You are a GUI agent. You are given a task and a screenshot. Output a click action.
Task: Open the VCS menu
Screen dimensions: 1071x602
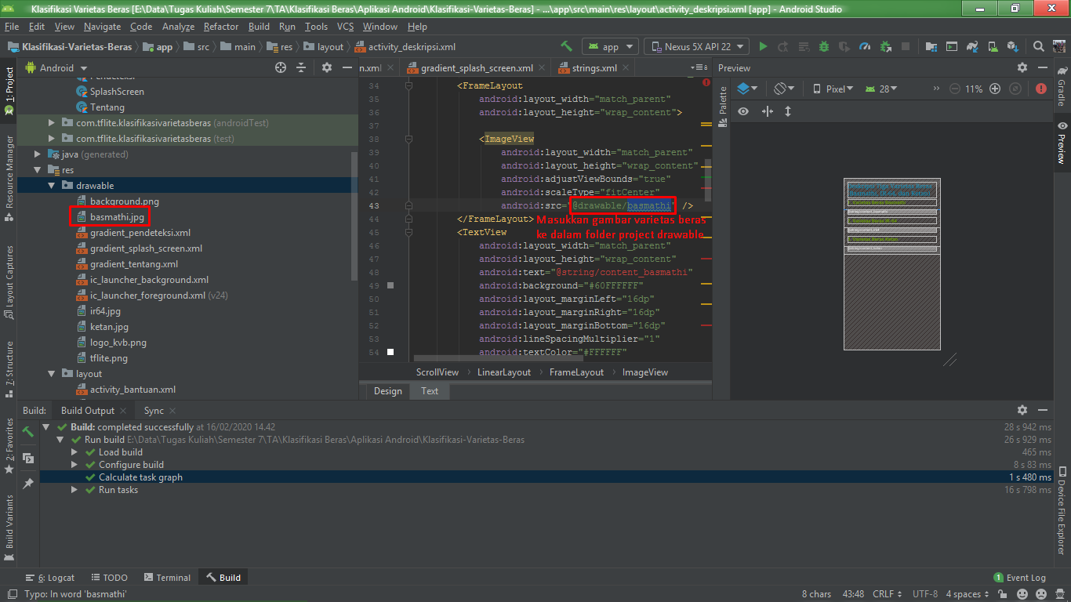coord(346,27)
